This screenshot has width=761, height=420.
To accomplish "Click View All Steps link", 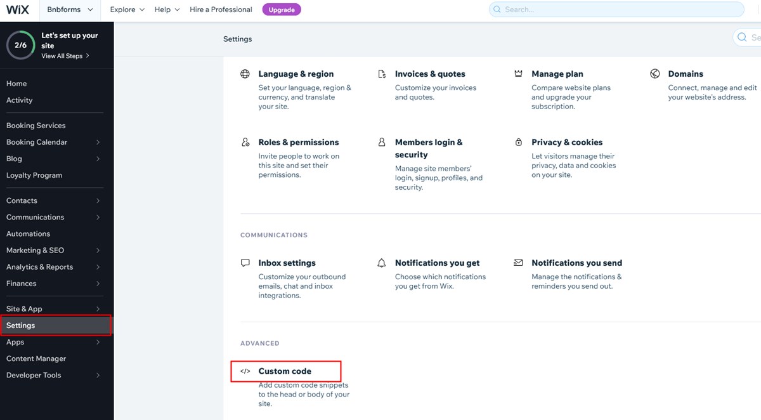I will tap(65, 56).
